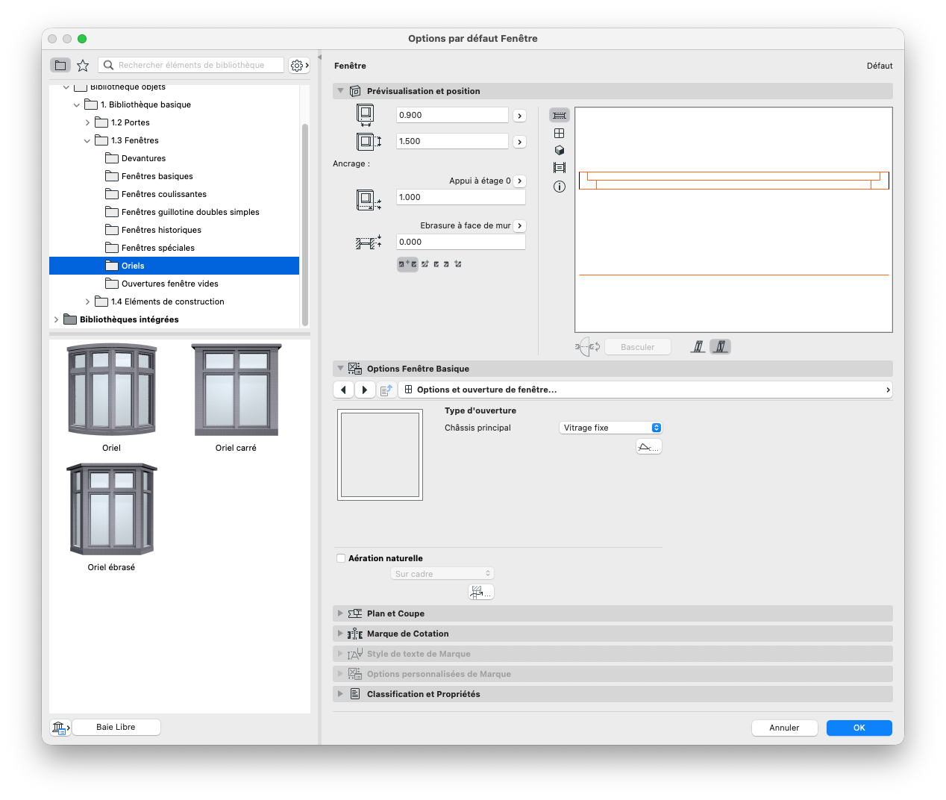Show object info in preview
Image resolution: width=946 pixels, height=800 pixels.
560,187
